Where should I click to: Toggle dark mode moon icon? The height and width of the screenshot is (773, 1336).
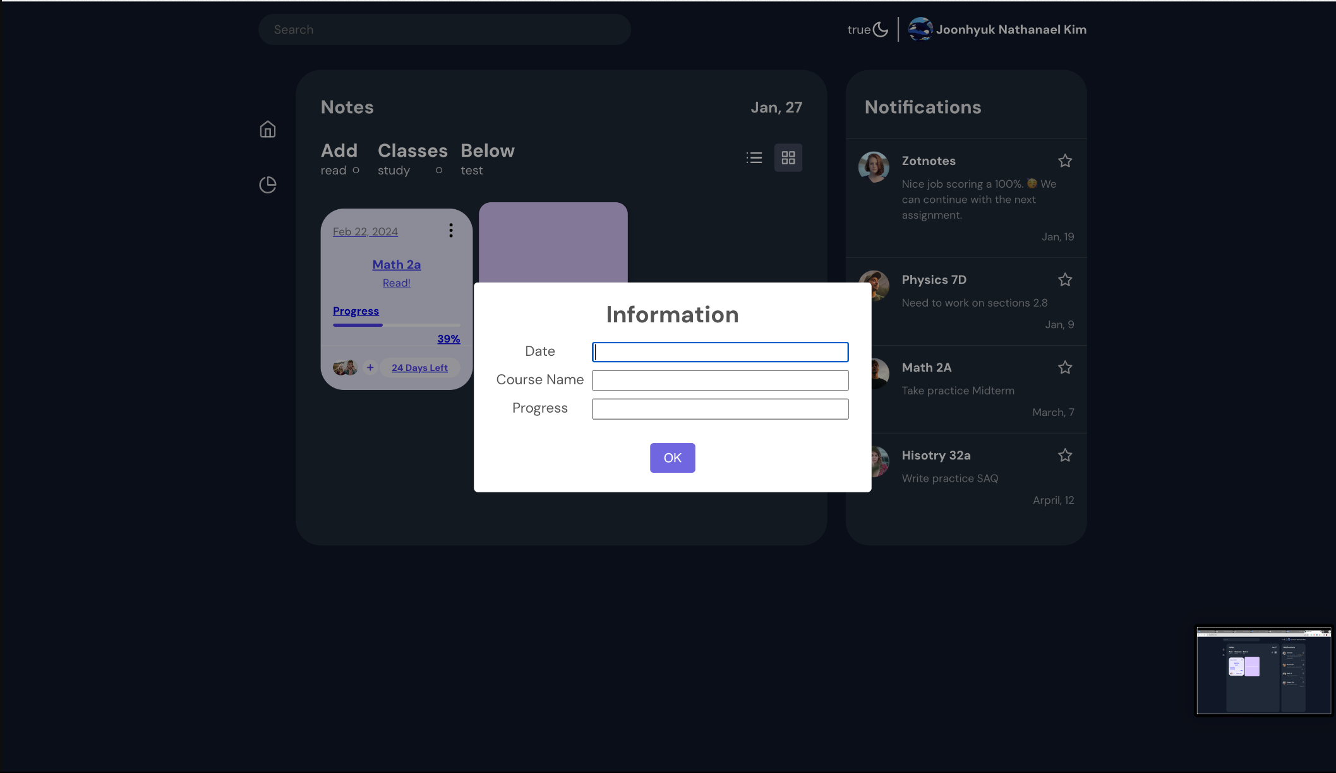(x=881, y=30)
